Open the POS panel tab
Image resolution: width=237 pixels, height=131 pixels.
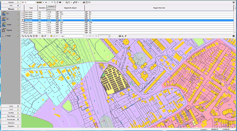coord(11,6)
